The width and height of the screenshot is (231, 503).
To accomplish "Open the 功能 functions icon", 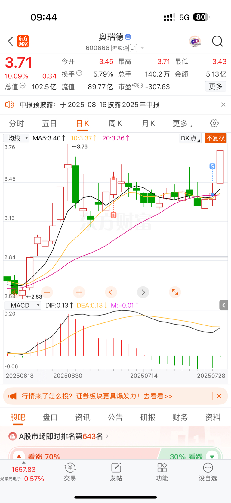I will [x=162, y=472].
